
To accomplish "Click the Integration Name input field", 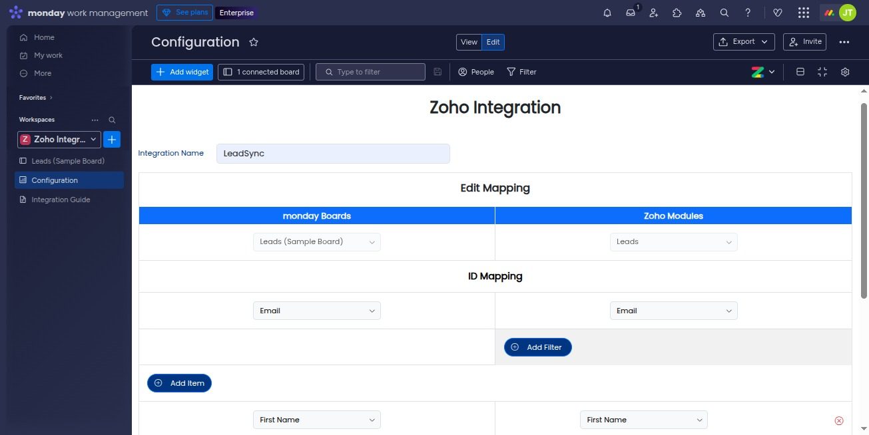I will (333, 154).
